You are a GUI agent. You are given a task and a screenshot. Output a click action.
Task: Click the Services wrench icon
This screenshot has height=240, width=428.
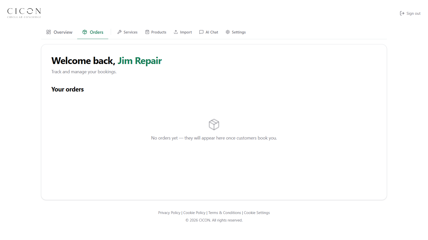pyautogui.click(x=120, y=32)
